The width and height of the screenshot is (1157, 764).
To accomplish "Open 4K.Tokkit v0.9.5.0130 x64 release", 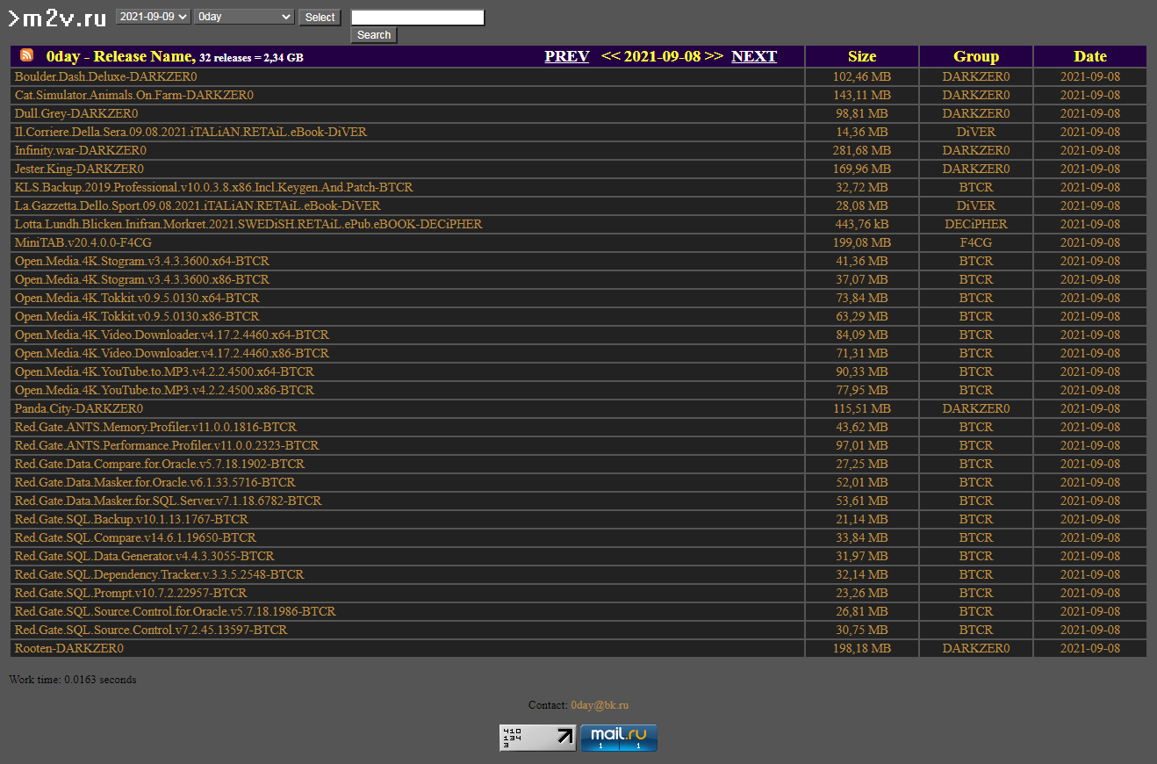I will pos(137,298).
